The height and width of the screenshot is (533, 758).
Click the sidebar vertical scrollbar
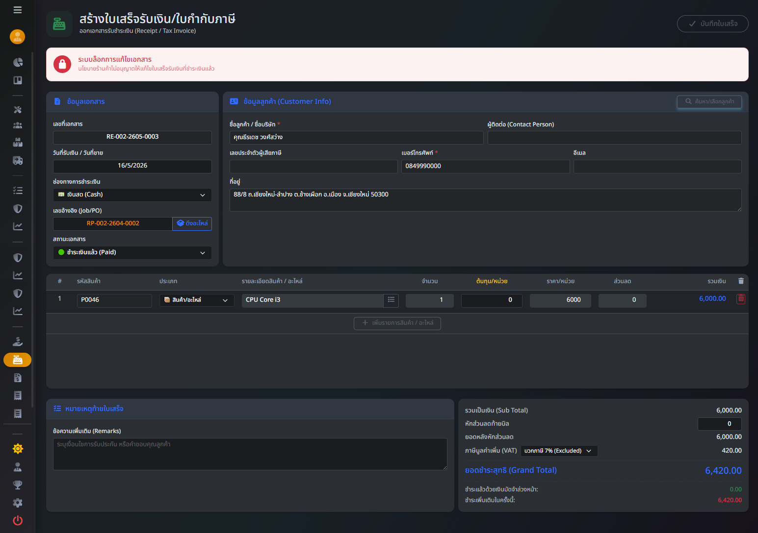(x=32, y=230)
